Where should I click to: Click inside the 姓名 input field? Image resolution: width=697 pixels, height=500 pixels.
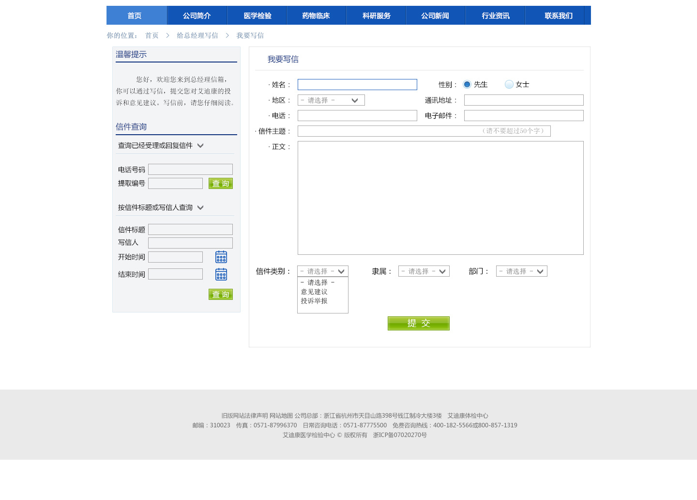357,84
